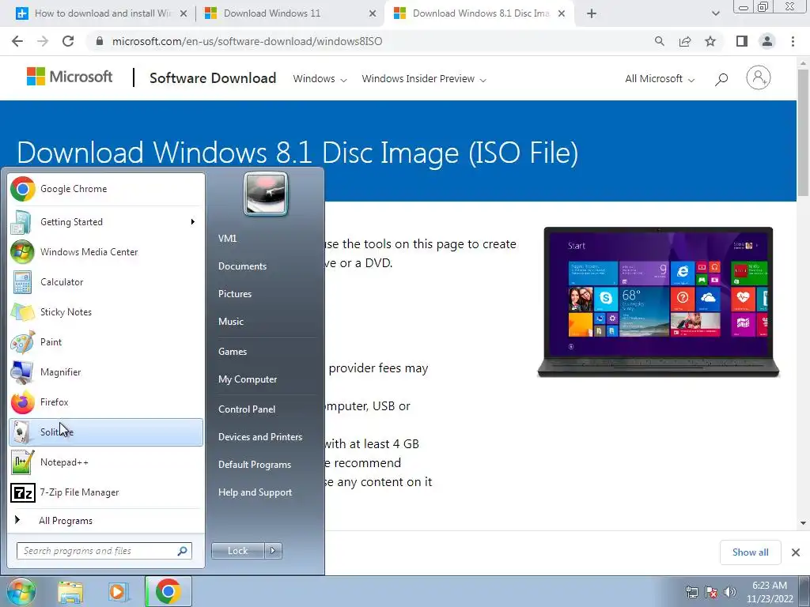Click the address bar URL
This screenshot has width=810, height=607.
click(247, 41)
